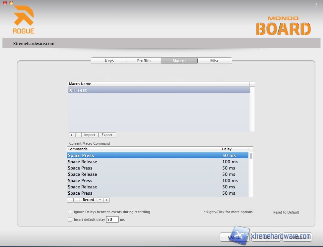Enable Ignore Delays between events during recording
This screenshot has height=247, width=323.
(70, 212)
